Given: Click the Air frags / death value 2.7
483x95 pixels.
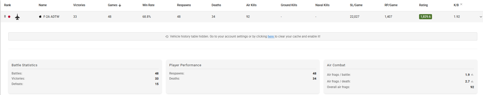Looking at the screenshot, I should (x=467, y=81).
